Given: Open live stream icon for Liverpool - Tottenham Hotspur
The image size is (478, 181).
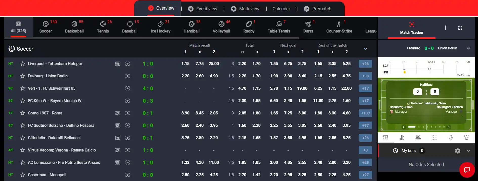Looking at the screenshot, I should point(118,64).
